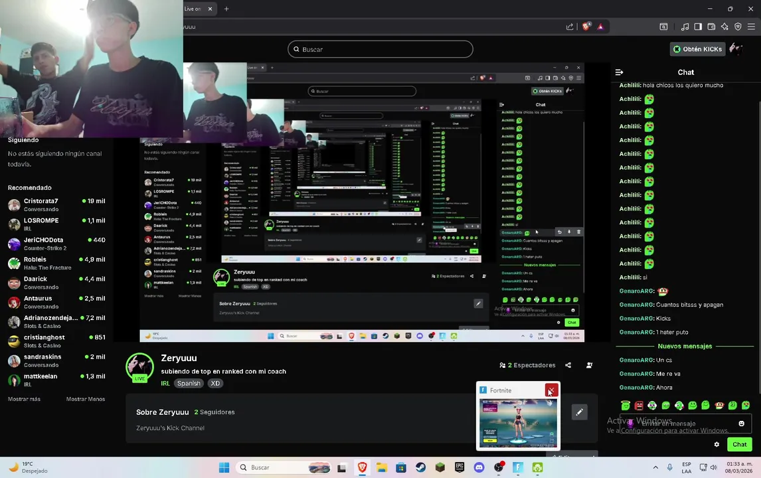Click the Nuevos mensajes divider link
The image size is (761, 478).
pyautogui.click(x=685, y=347)
